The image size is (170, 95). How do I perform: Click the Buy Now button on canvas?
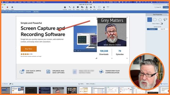pyautogui.click(x=29, y=49)
